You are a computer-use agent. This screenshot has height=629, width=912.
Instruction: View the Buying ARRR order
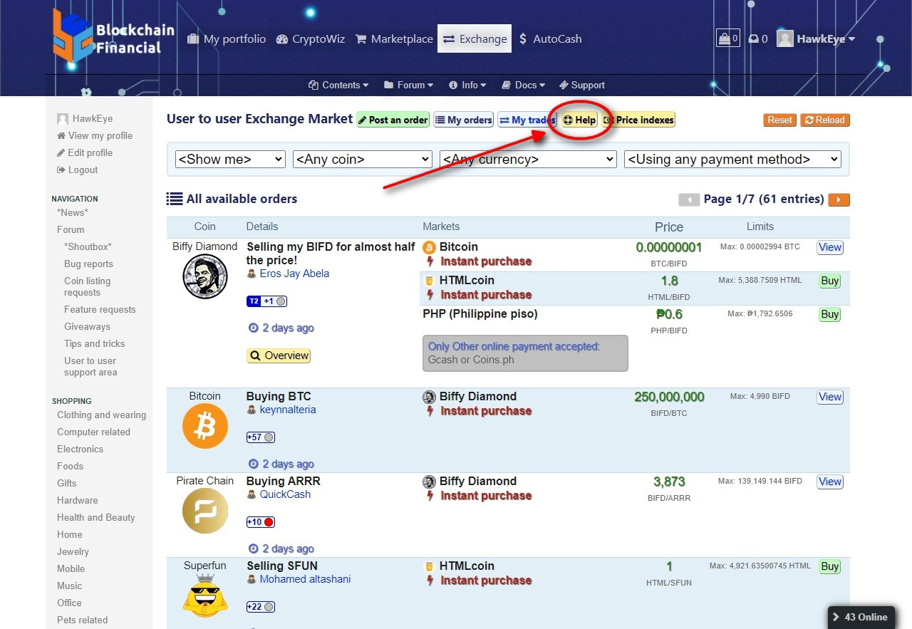point(830,482)
